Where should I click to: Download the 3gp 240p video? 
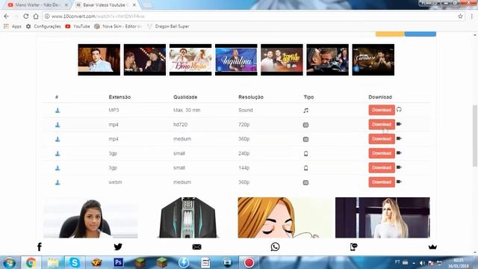click(x=382, y=153)
